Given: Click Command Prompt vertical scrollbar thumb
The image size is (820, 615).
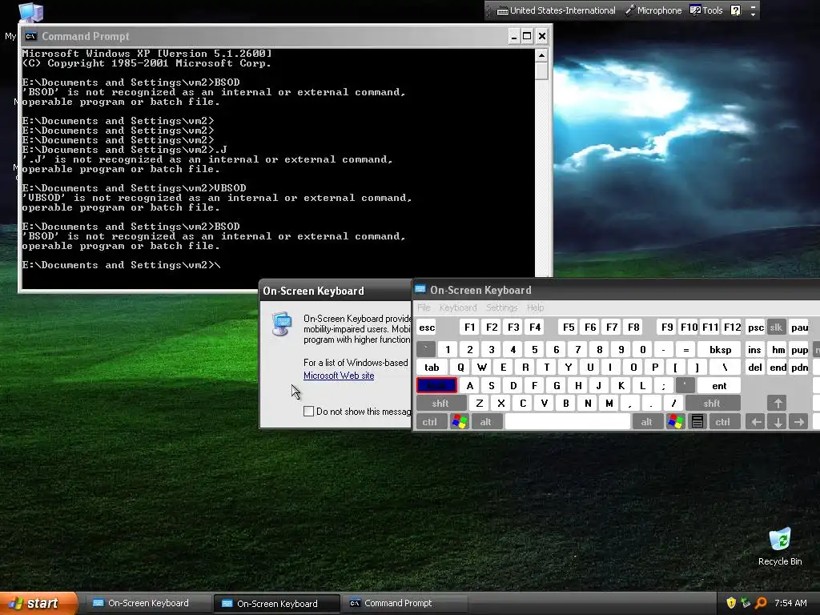Looking at the screenshot, I should [x=542, y=70].
